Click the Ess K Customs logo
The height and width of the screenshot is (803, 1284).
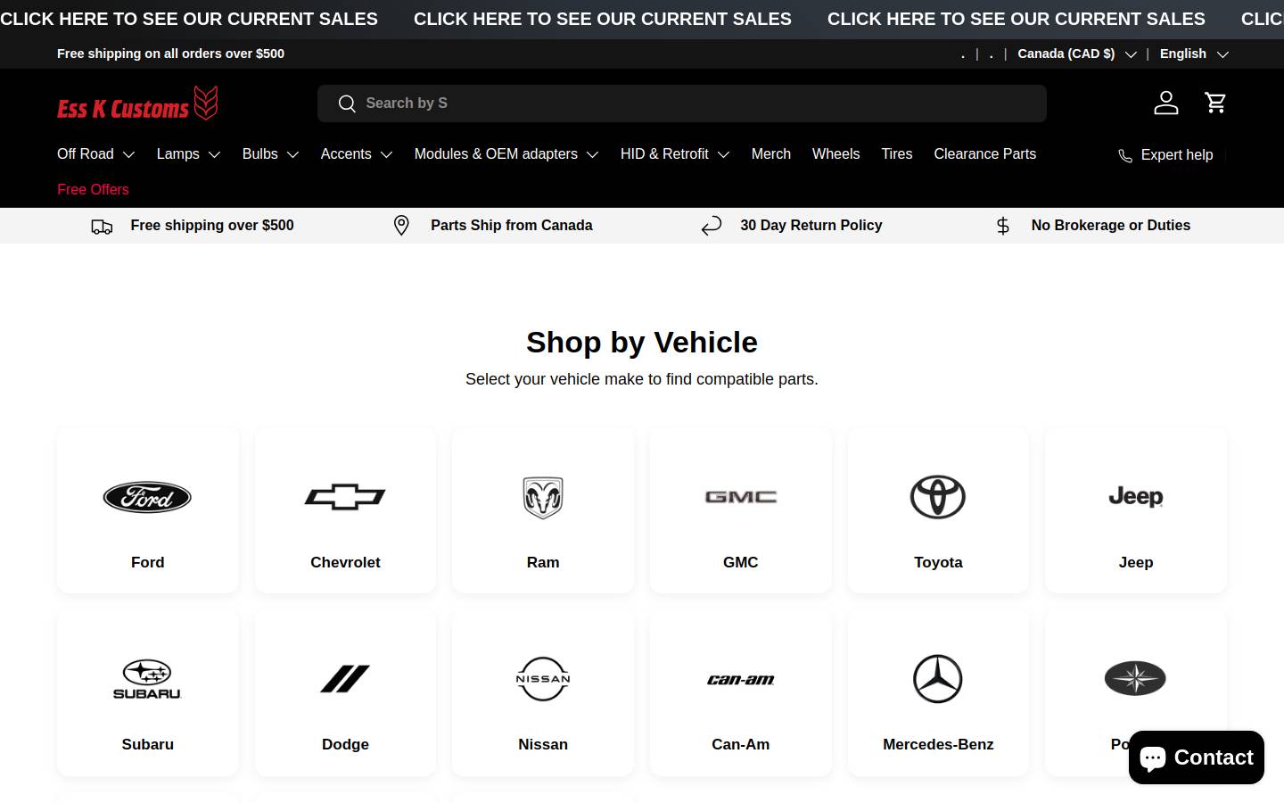point(137,103)
